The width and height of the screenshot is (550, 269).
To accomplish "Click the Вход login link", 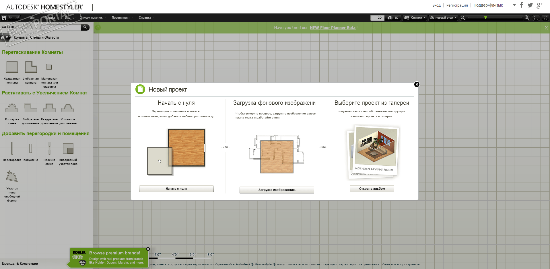I will click(436, 5).
